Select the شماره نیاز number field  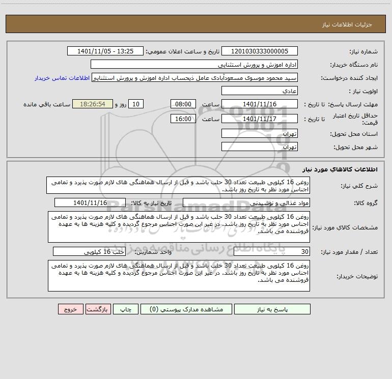(x=260, y=51)
